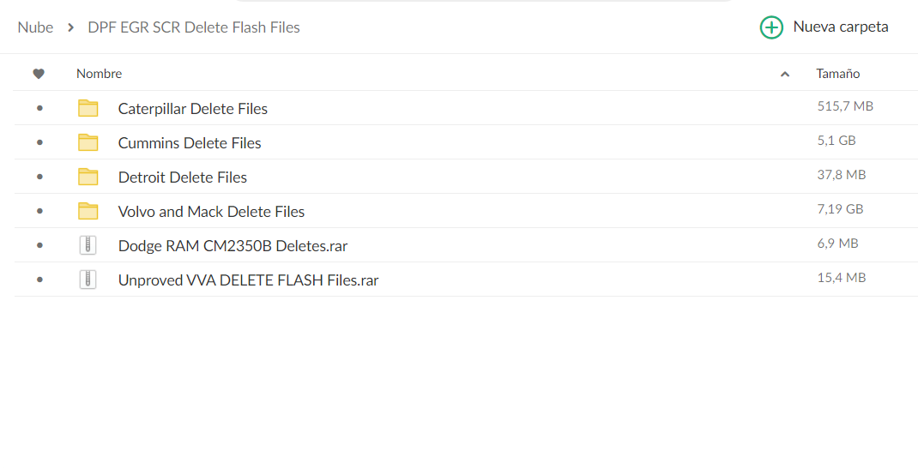Toggle favorite dot for Caterpillar Delete Files
The height and width of the screenshot is (475, 918).
[x=39, y=108]
